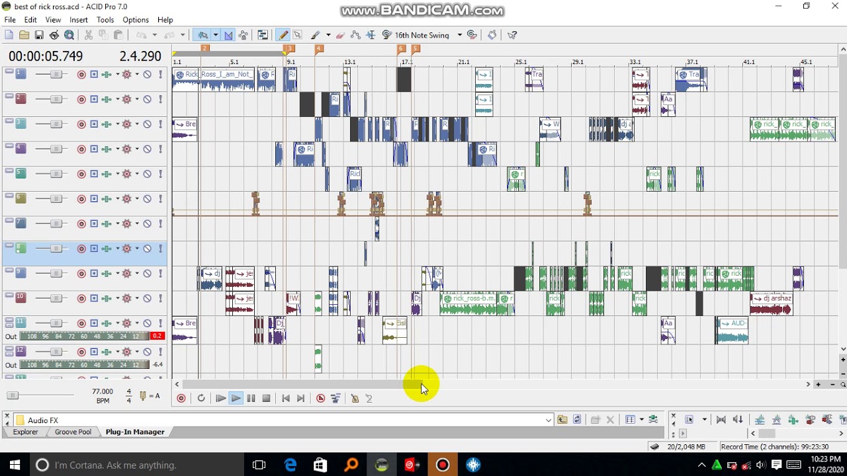Solo track 3 with exclamation icon
The width and height of the screenshot is (847, 476).
[x=160, y=124]
